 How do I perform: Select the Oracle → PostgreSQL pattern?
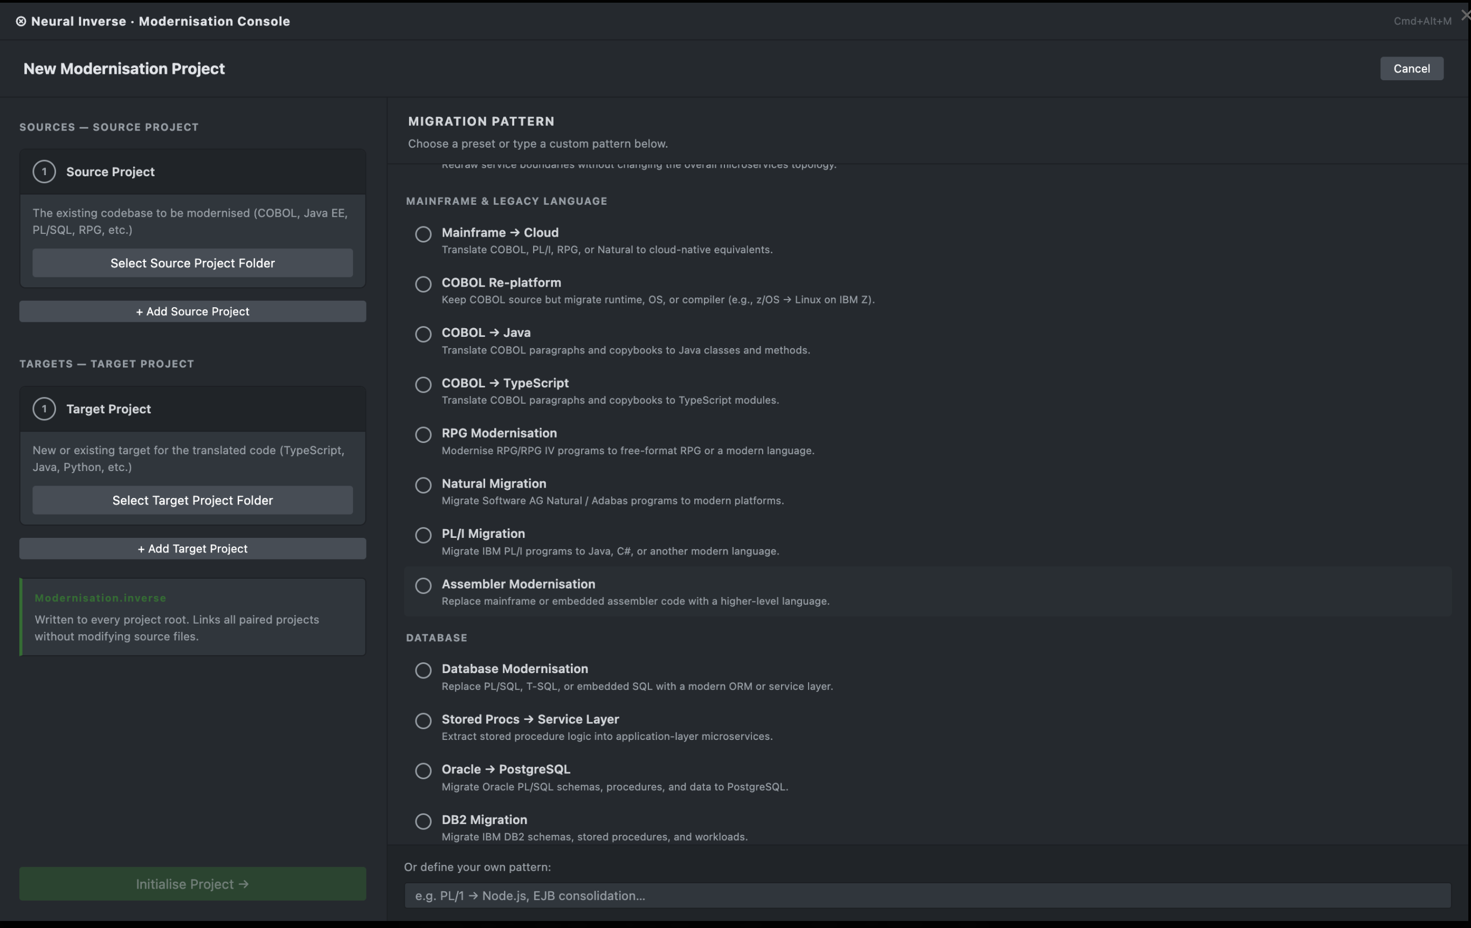click(x=423, y=771)
